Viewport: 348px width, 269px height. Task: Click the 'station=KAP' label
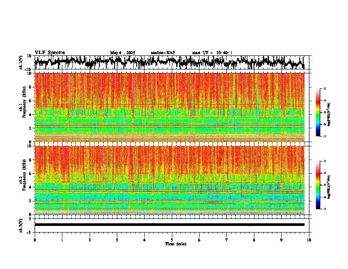pyautogui.click(x=163, y=53)
